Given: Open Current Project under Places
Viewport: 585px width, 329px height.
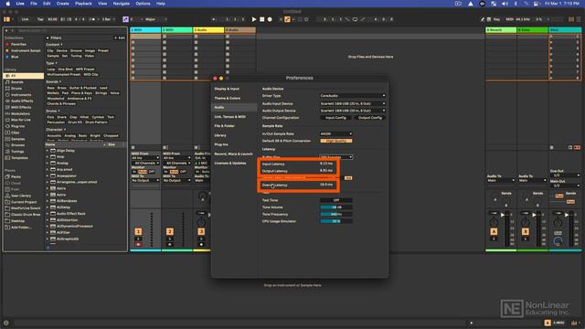Looking at the screenshot, I should pos(24,202).
